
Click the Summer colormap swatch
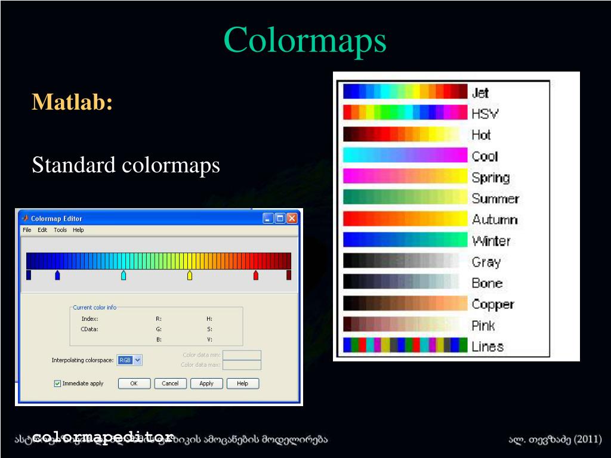coord(405,197)
